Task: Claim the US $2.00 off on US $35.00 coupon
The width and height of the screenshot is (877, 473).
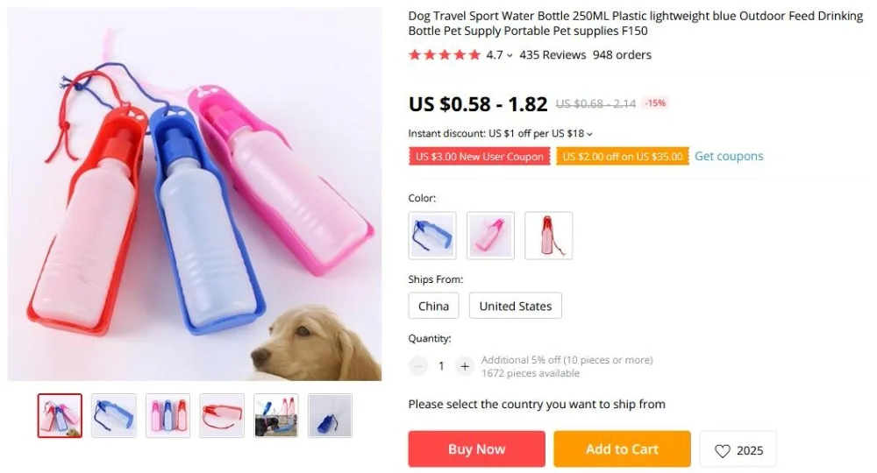Action: 623,157
